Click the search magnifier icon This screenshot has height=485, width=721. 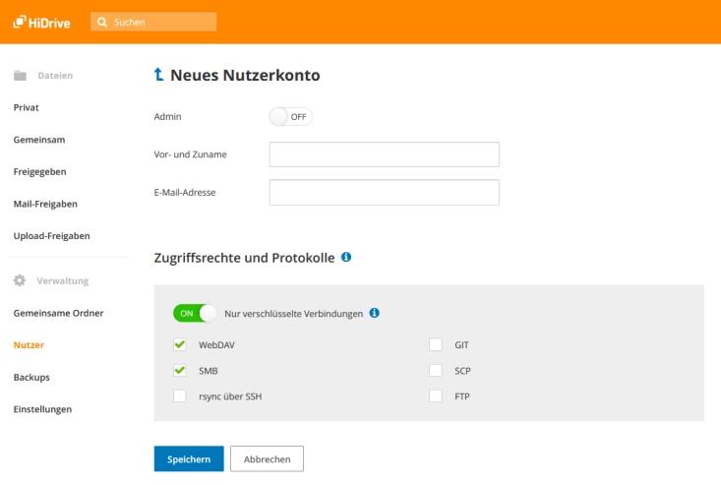(x=102, y=22)
